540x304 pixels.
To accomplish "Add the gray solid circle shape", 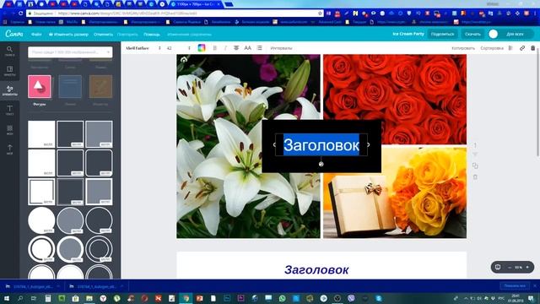I will (70, 220).
